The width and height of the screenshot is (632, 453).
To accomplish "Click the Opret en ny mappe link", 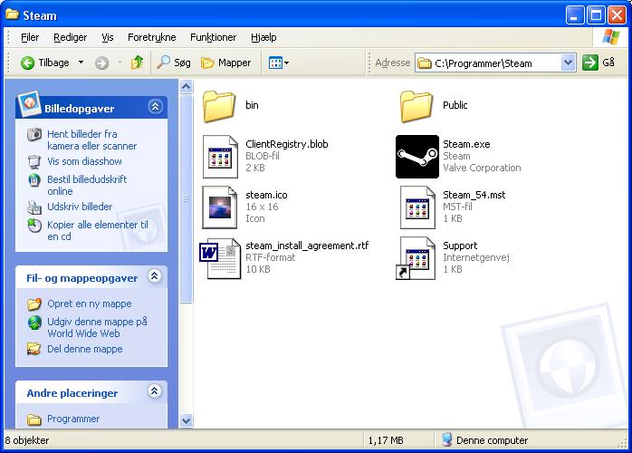I will (x=90, y=304).
